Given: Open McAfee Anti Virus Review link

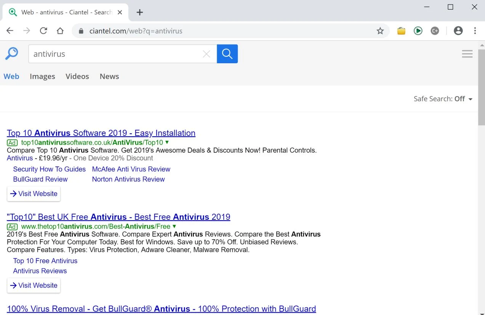Looking at the screenshot, I should point(131,169).
